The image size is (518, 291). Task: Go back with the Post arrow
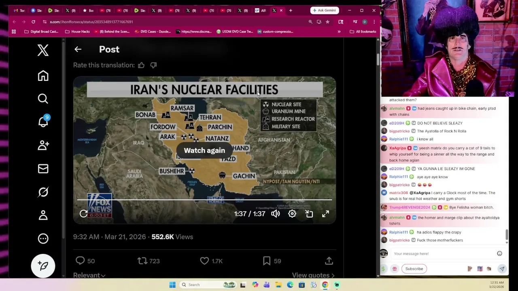coord(78,49)
